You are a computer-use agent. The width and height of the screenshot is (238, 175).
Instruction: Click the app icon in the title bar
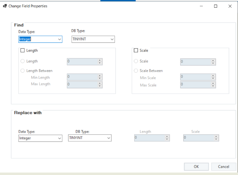[x=5, y=6]
